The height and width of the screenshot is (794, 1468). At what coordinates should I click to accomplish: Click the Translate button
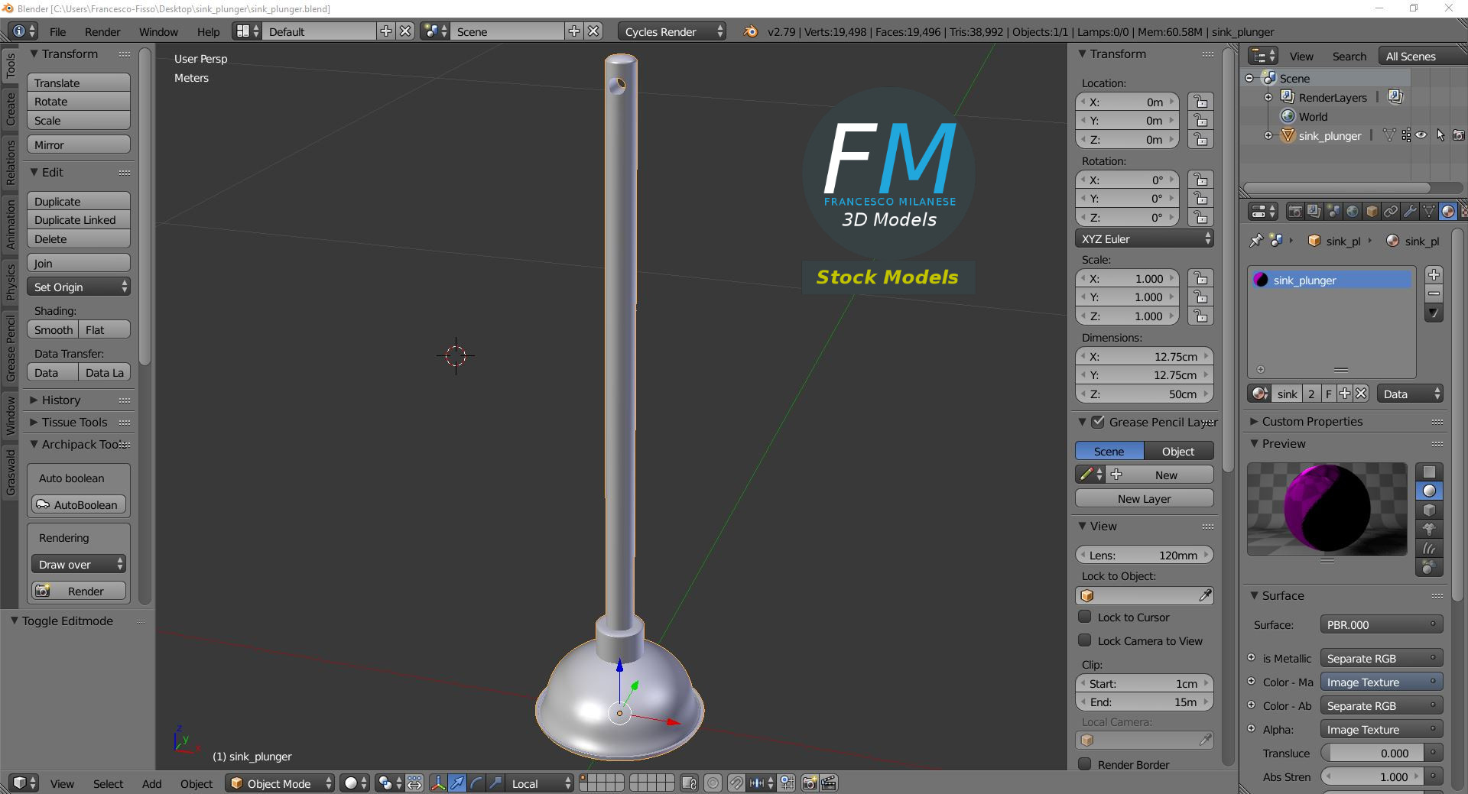[x=79, y=83]
